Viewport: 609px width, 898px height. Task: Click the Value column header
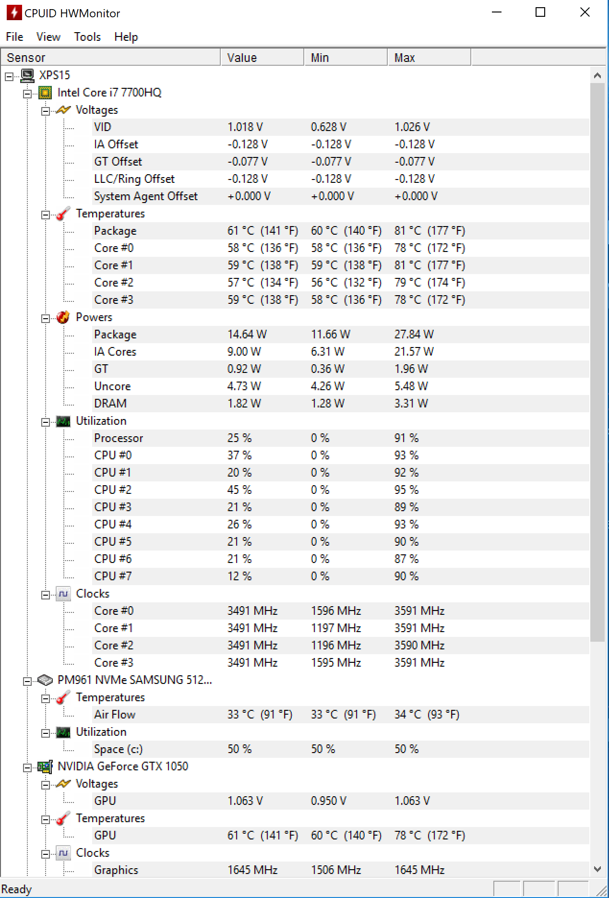(262, 58)
